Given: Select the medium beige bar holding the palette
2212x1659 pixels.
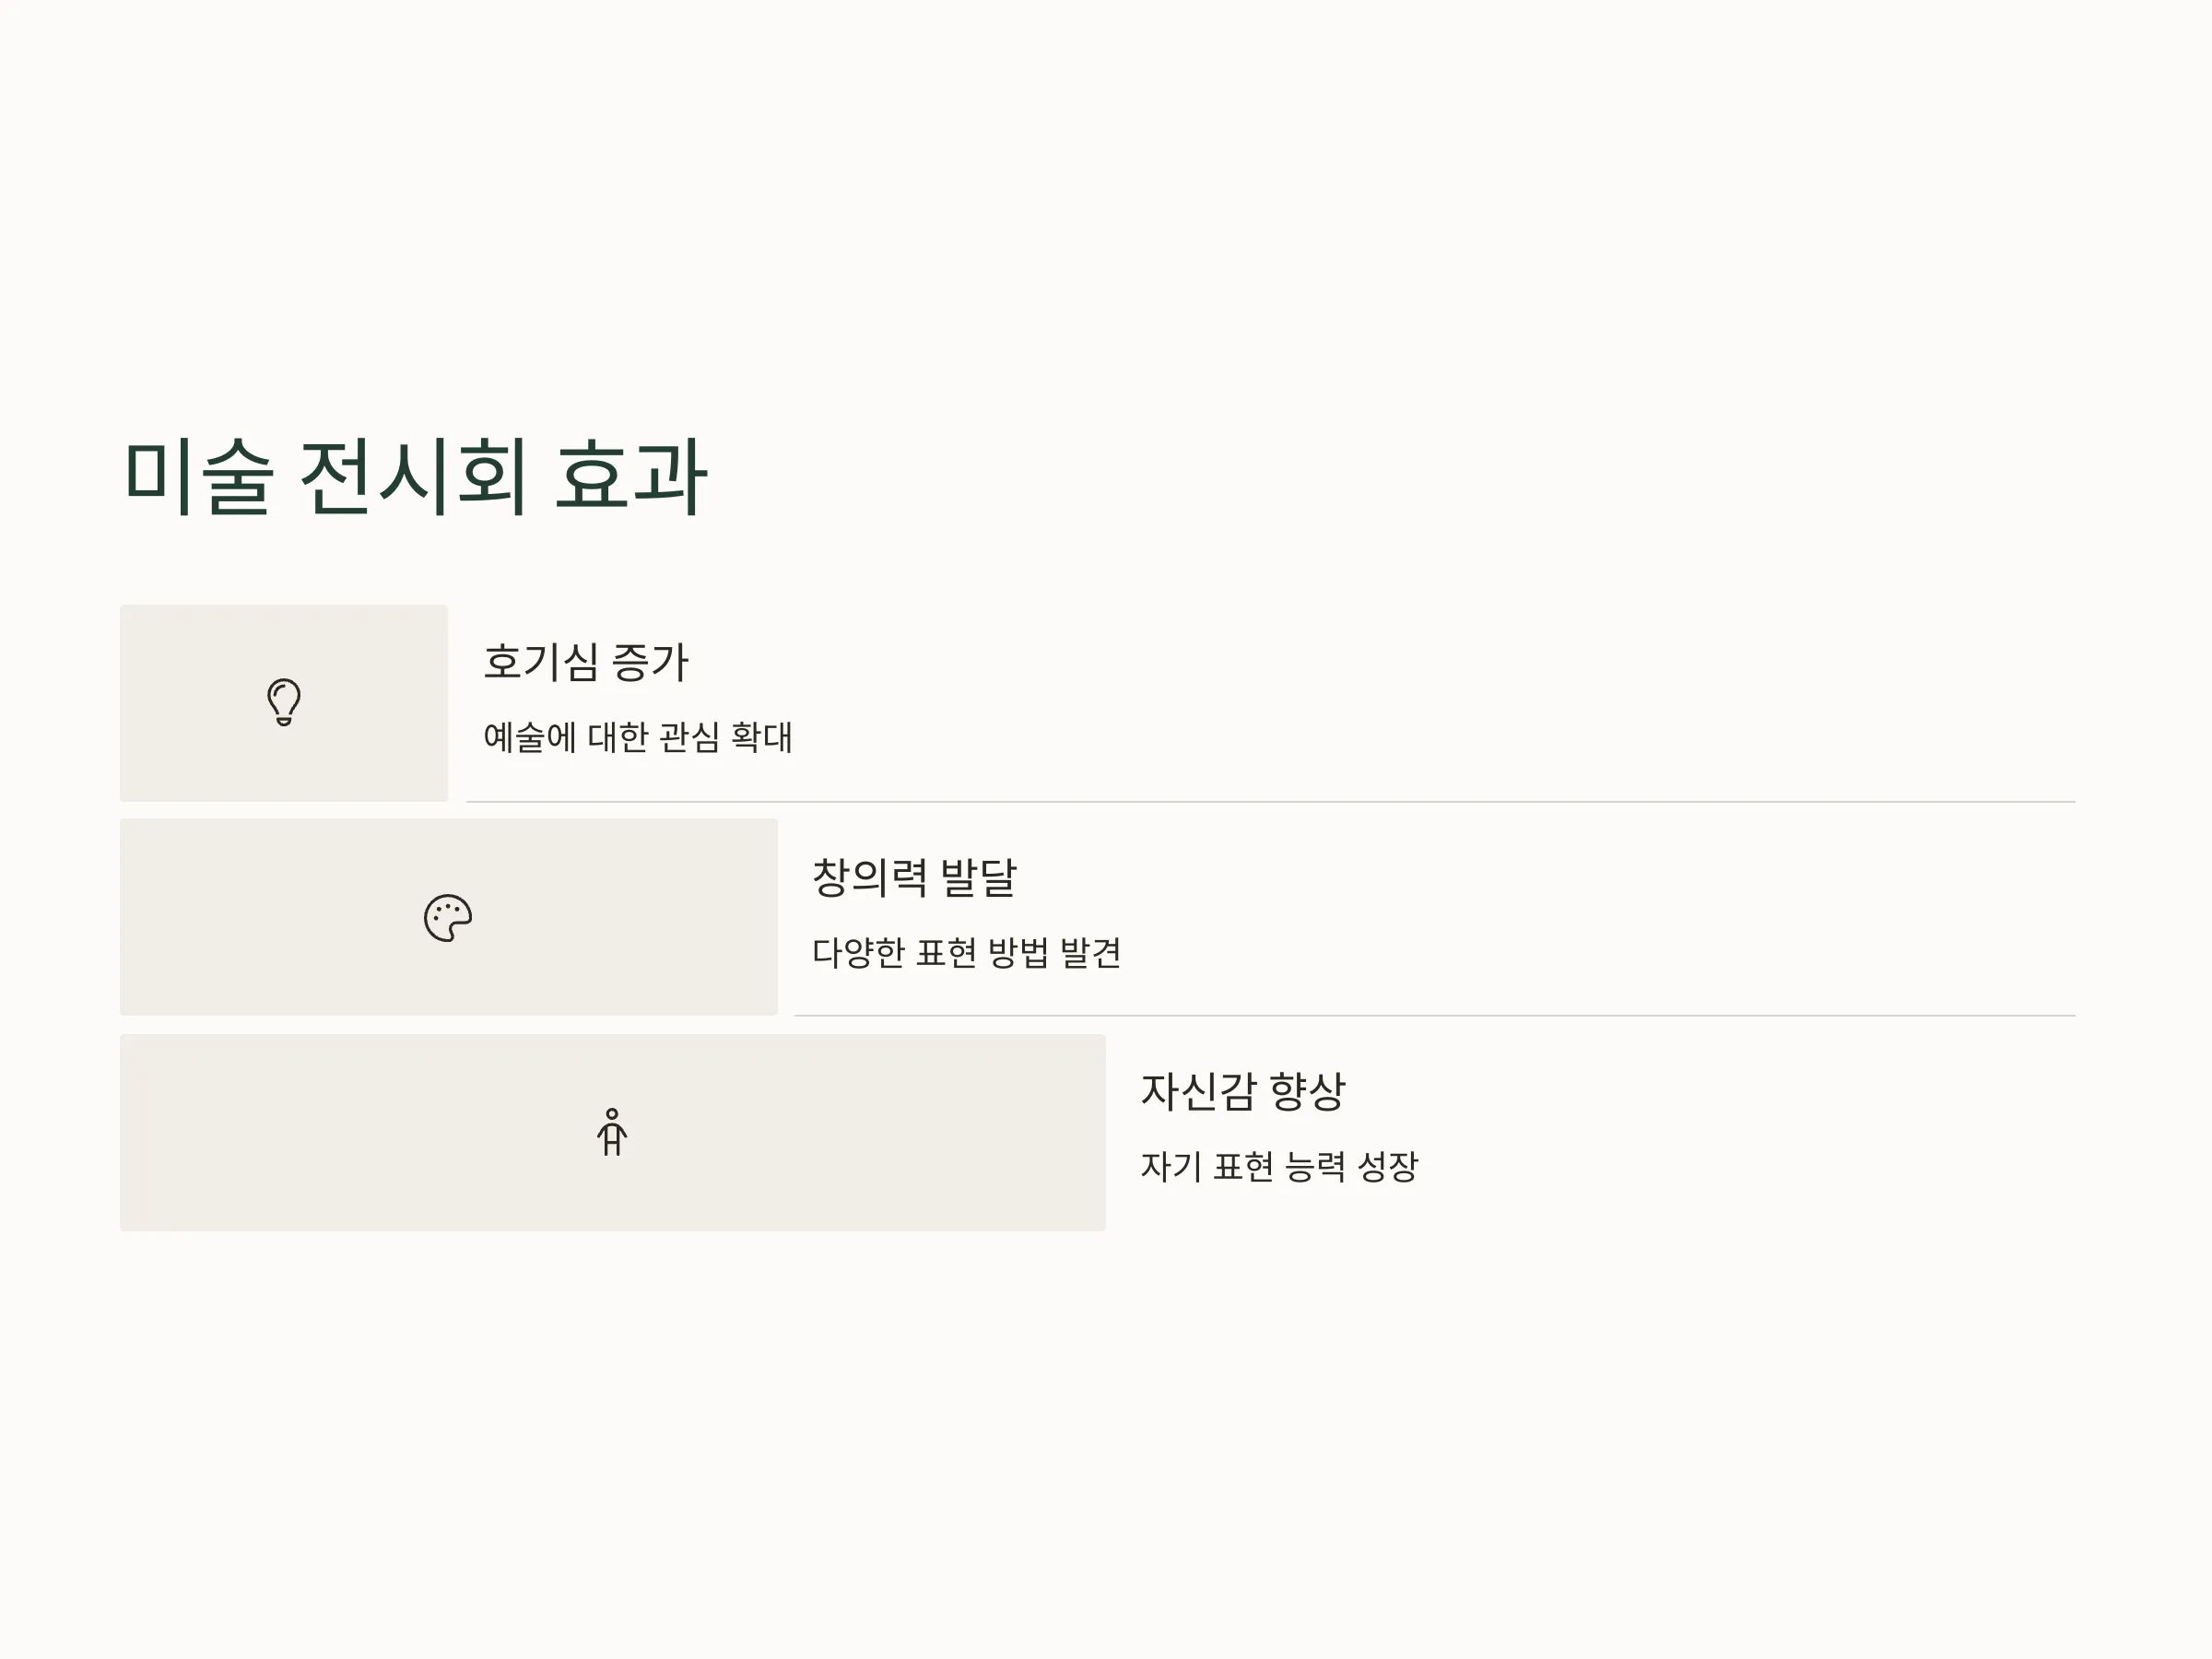Looking at the screenshot, I should point(449,917).
